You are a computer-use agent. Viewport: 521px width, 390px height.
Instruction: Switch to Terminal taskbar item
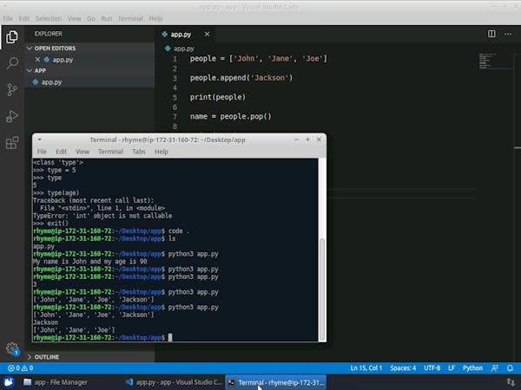276,382
